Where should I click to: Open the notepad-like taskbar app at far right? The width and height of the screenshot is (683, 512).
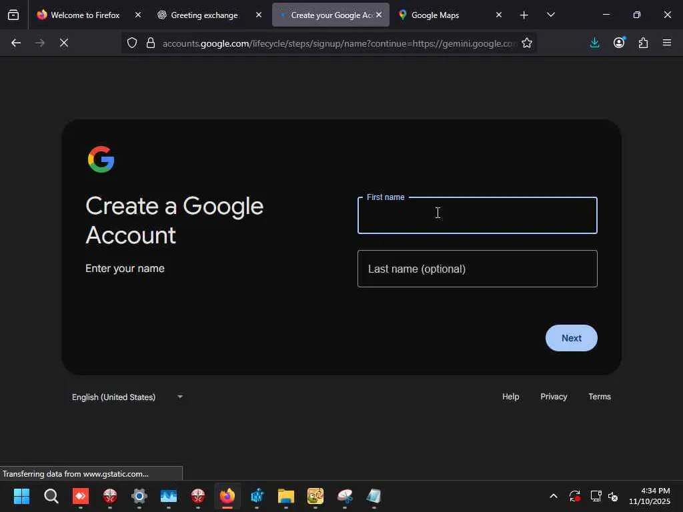pos(374,496)
